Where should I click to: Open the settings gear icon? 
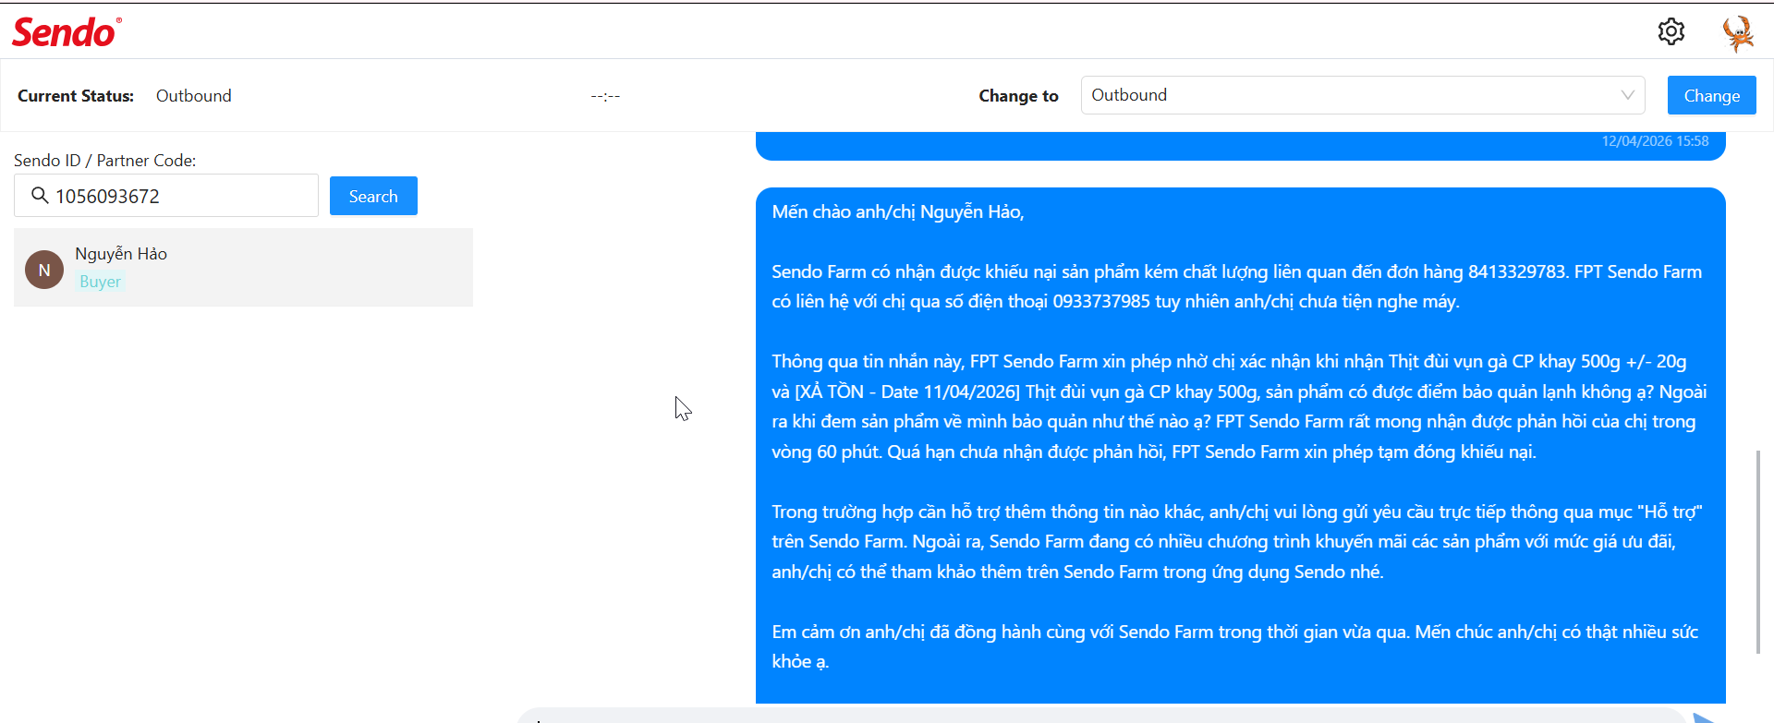1671,31
